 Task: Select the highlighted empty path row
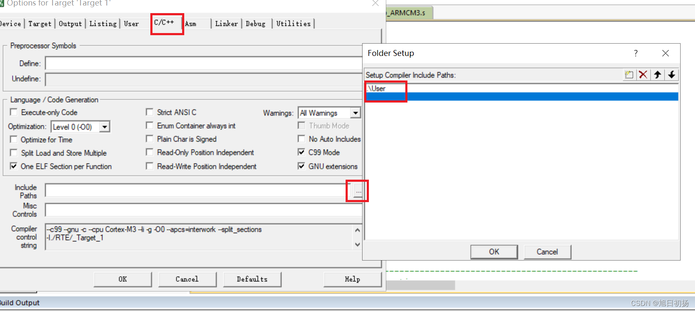point(522,97)
